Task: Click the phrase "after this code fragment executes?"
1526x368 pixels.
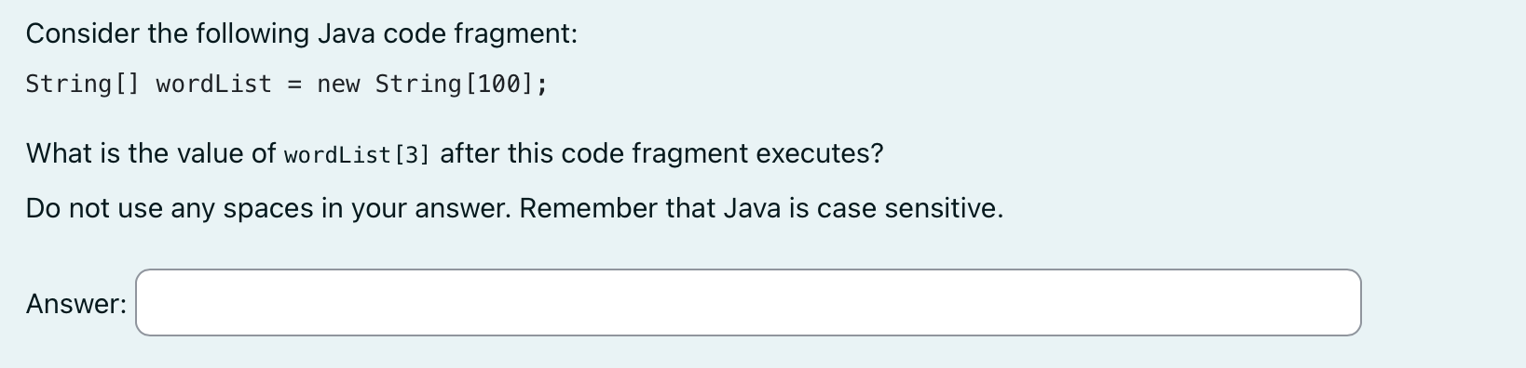Action: click(661, 153)
